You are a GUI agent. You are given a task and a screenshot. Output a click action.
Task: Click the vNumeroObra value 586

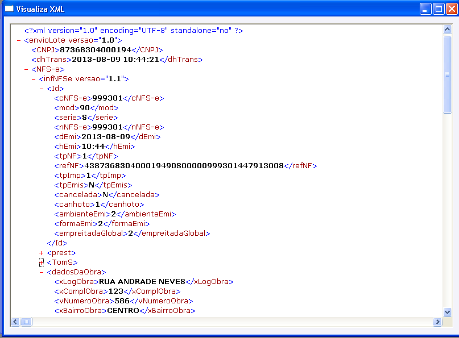click(x=122, y=301)
